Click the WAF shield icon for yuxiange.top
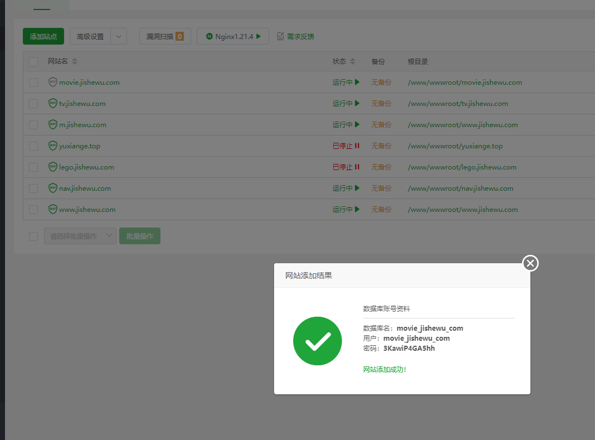 [53, 146]
